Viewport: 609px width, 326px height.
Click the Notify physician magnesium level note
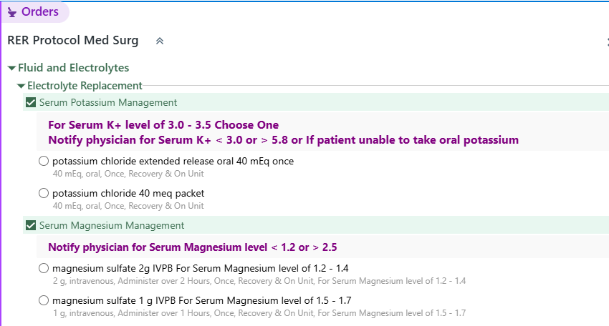193,247
